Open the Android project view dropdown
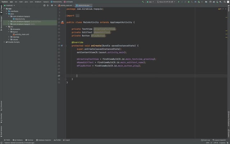230x144 pixels. tap(9, 5)
